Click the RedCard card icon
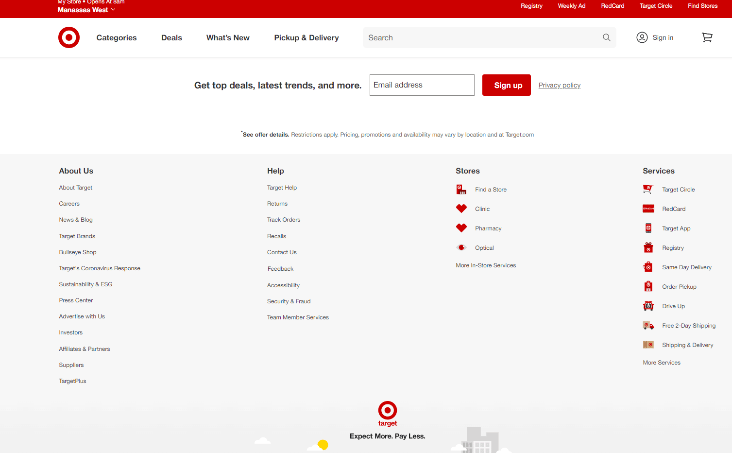The width and height of the screenshot is (732, 453). coord(648,209)
